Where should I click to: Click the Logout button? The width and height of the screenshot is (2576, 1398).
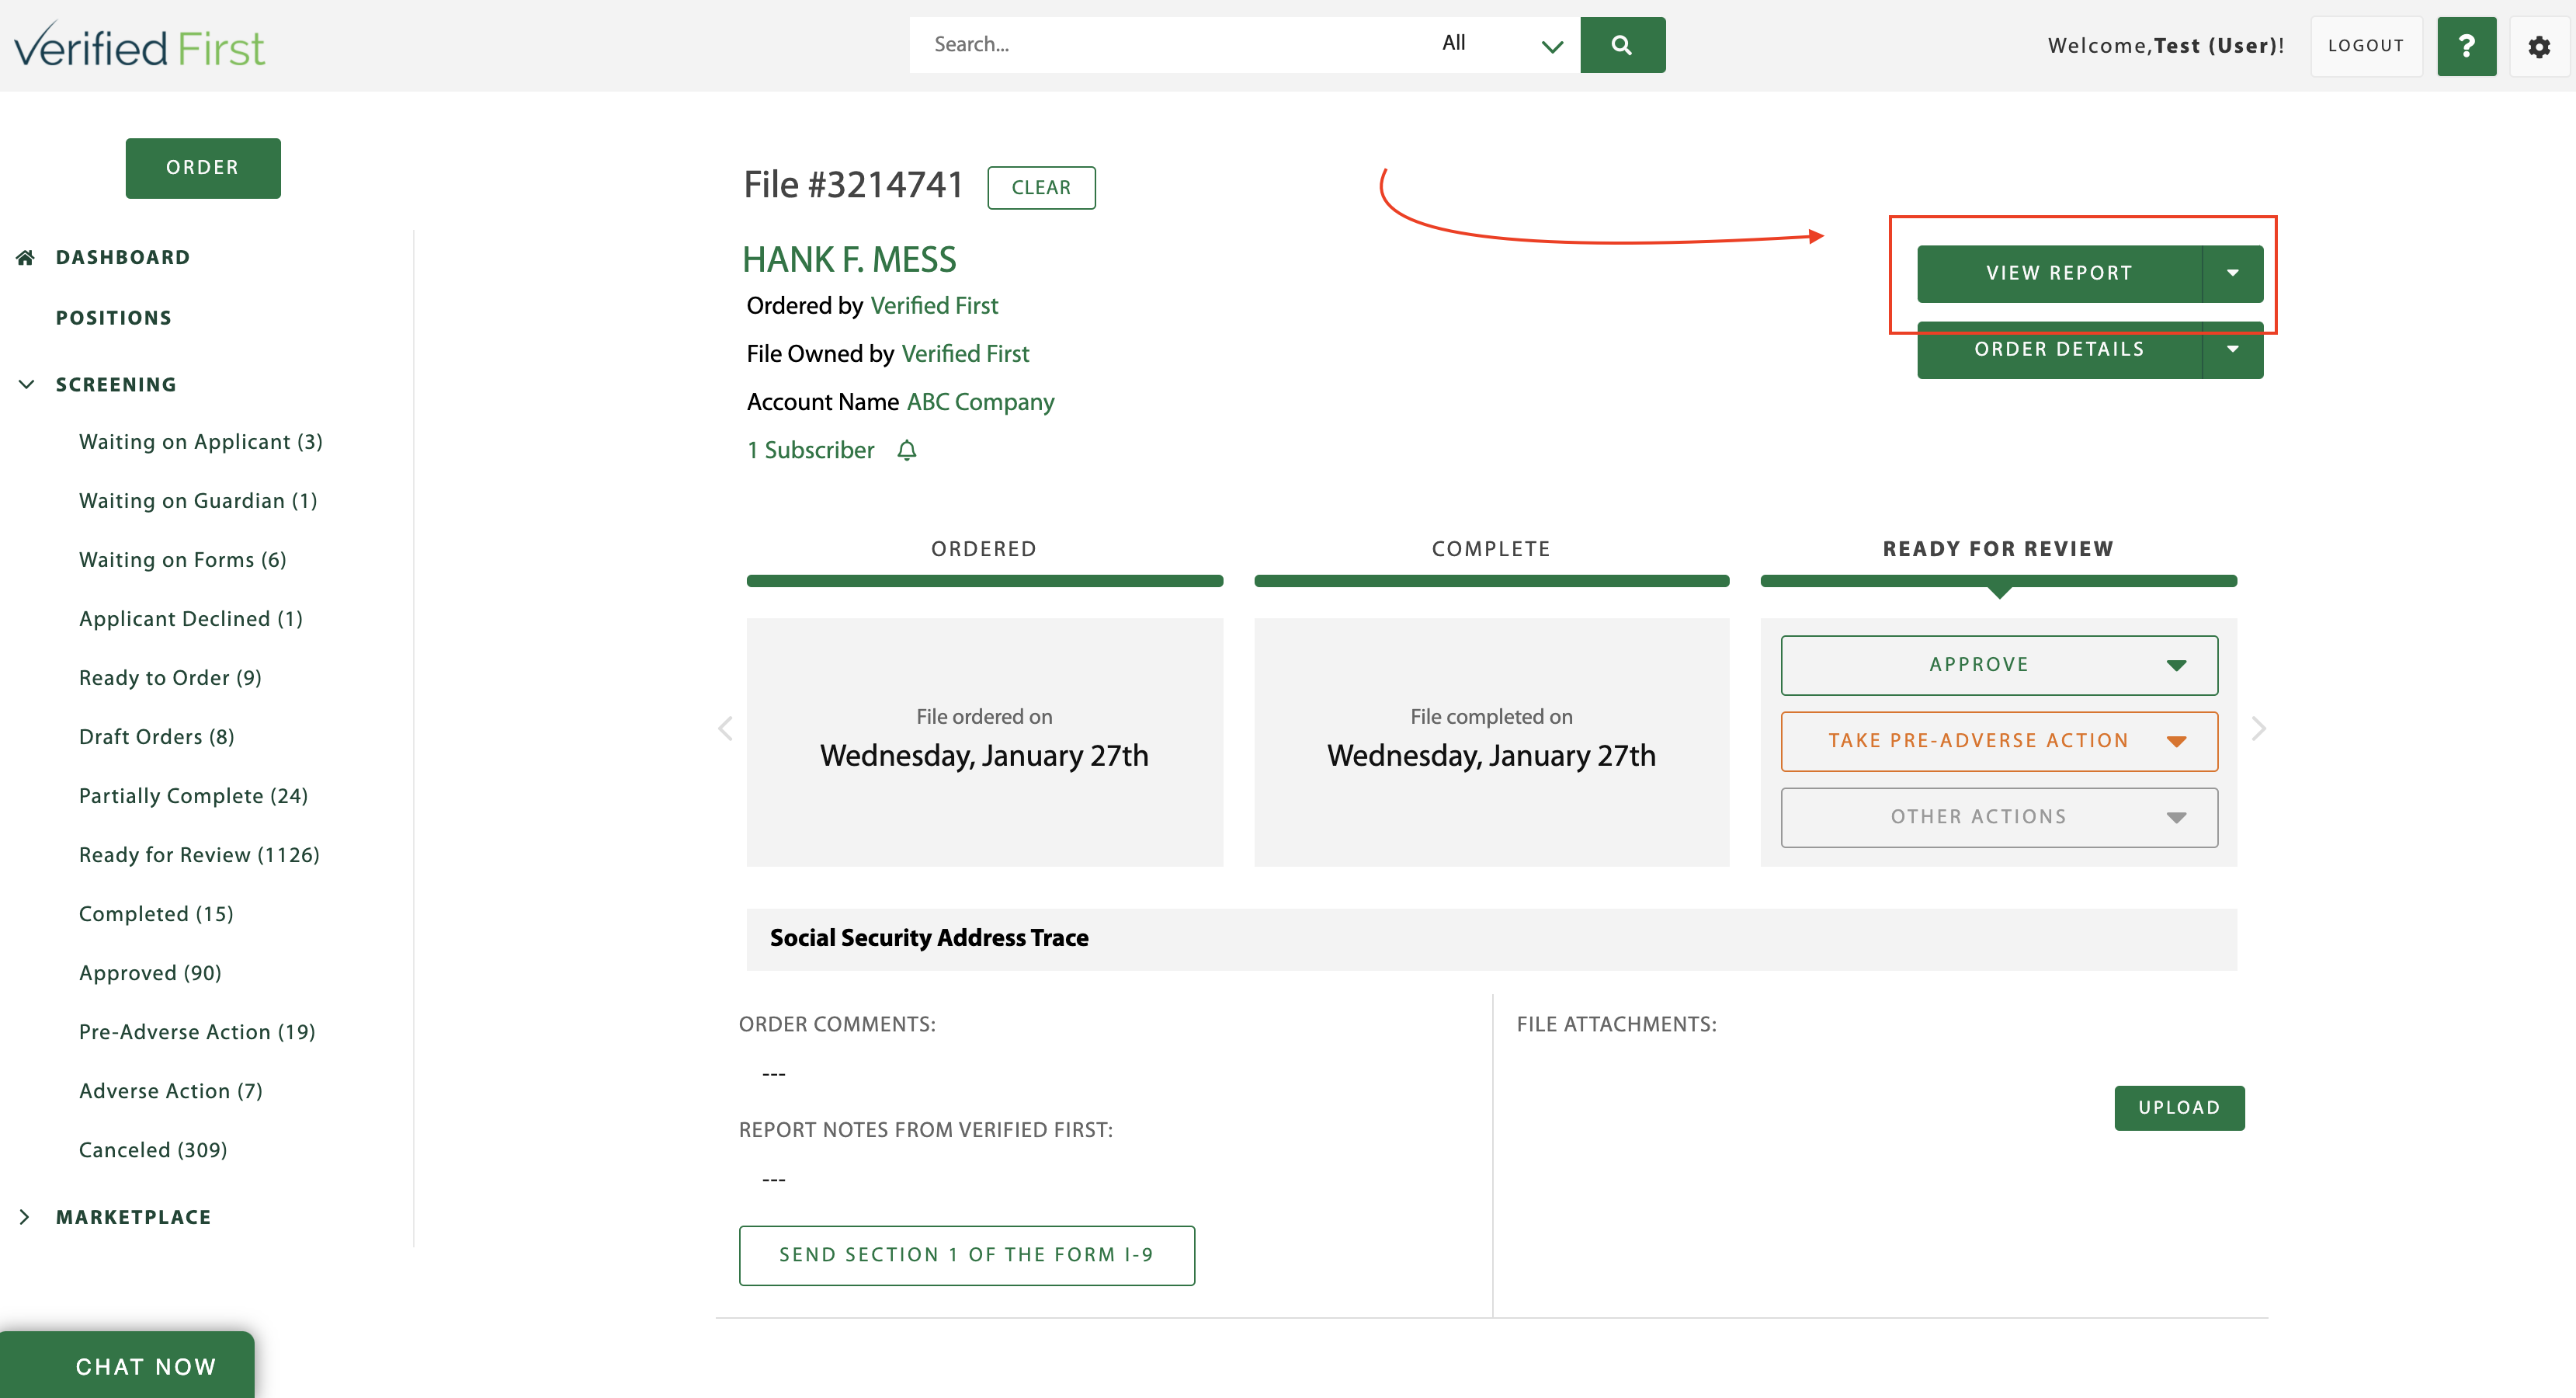coord(2366,46)
